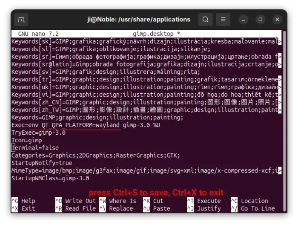Click the ^\ Replace shortcut

coord(116,208)
